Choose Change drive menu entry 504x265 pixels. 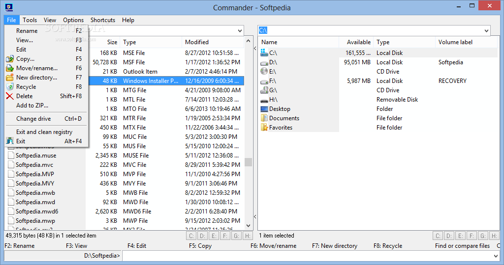point(46,119)
